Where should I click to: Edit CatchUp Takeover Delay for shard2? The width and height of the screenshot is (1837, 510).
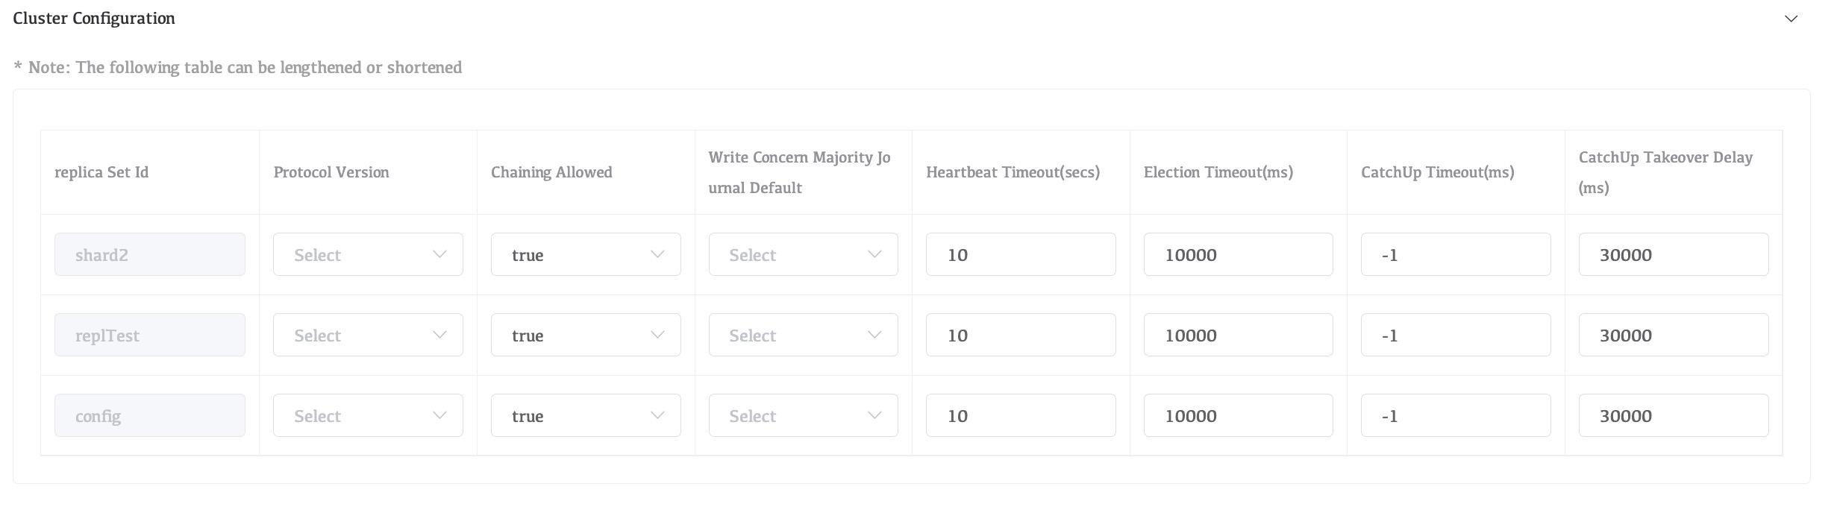tap(1673, 254)
